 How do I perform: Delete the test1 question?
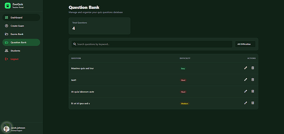[x=253, y=79]
